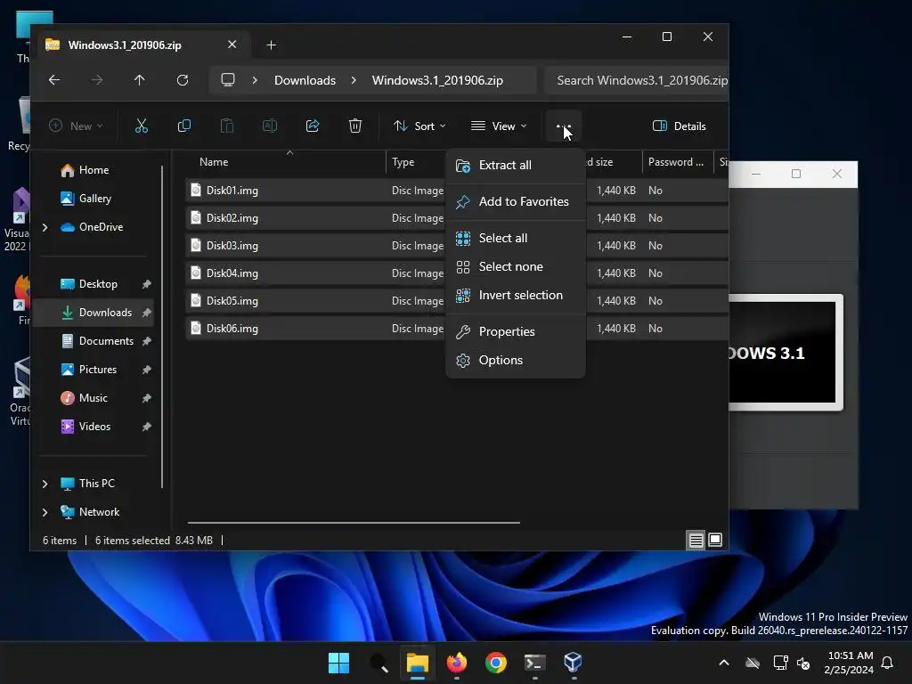Go up one folder level
The image size is (912, 684).
(140, 80)
